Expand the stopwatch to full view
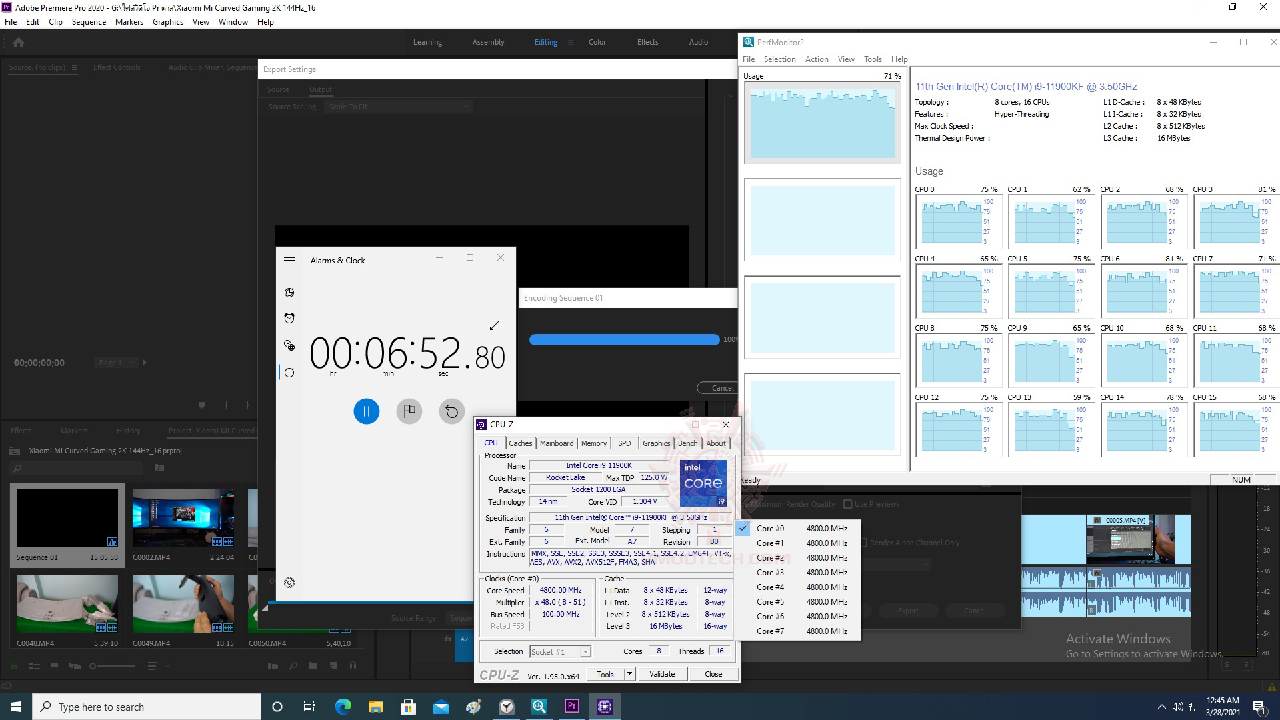 (494, 325)
